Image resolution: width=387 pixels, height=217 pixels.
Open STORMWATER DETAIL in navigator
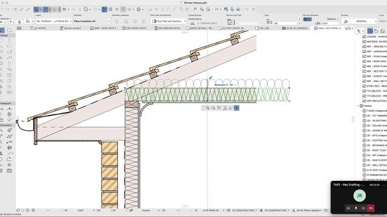point(374,175)
